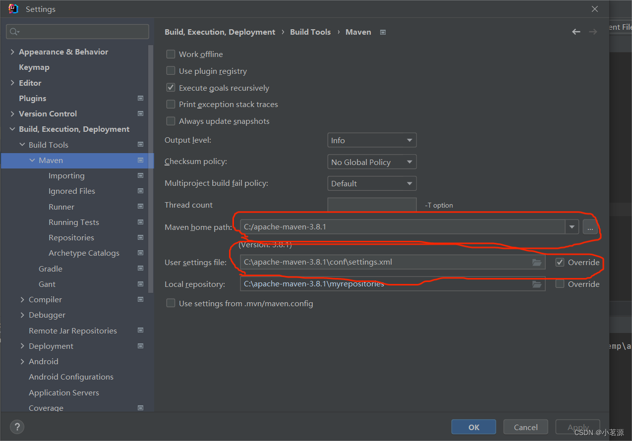Click the project-level icon beside Plugins
632x441 pixels.
coord(140,98)
